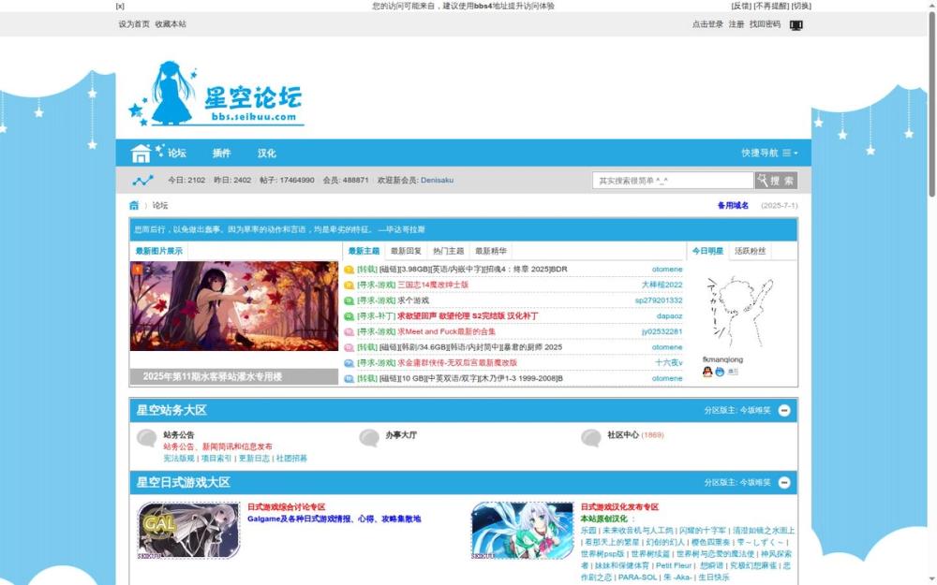Click inside the forum search input field
The image size is (937, 585).
pos(670,180)
